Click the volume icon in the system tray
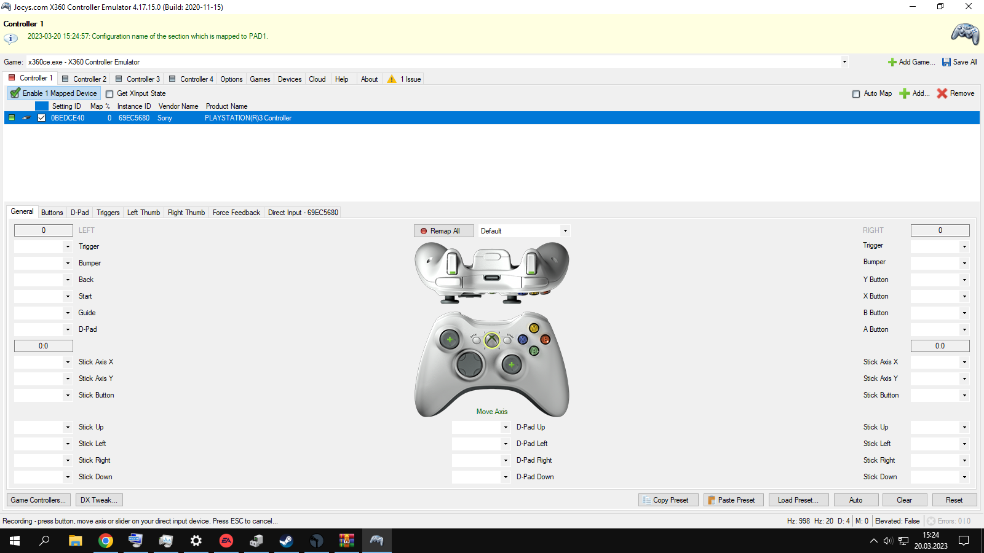Viewport: 984px width, 553px height. 888,541
